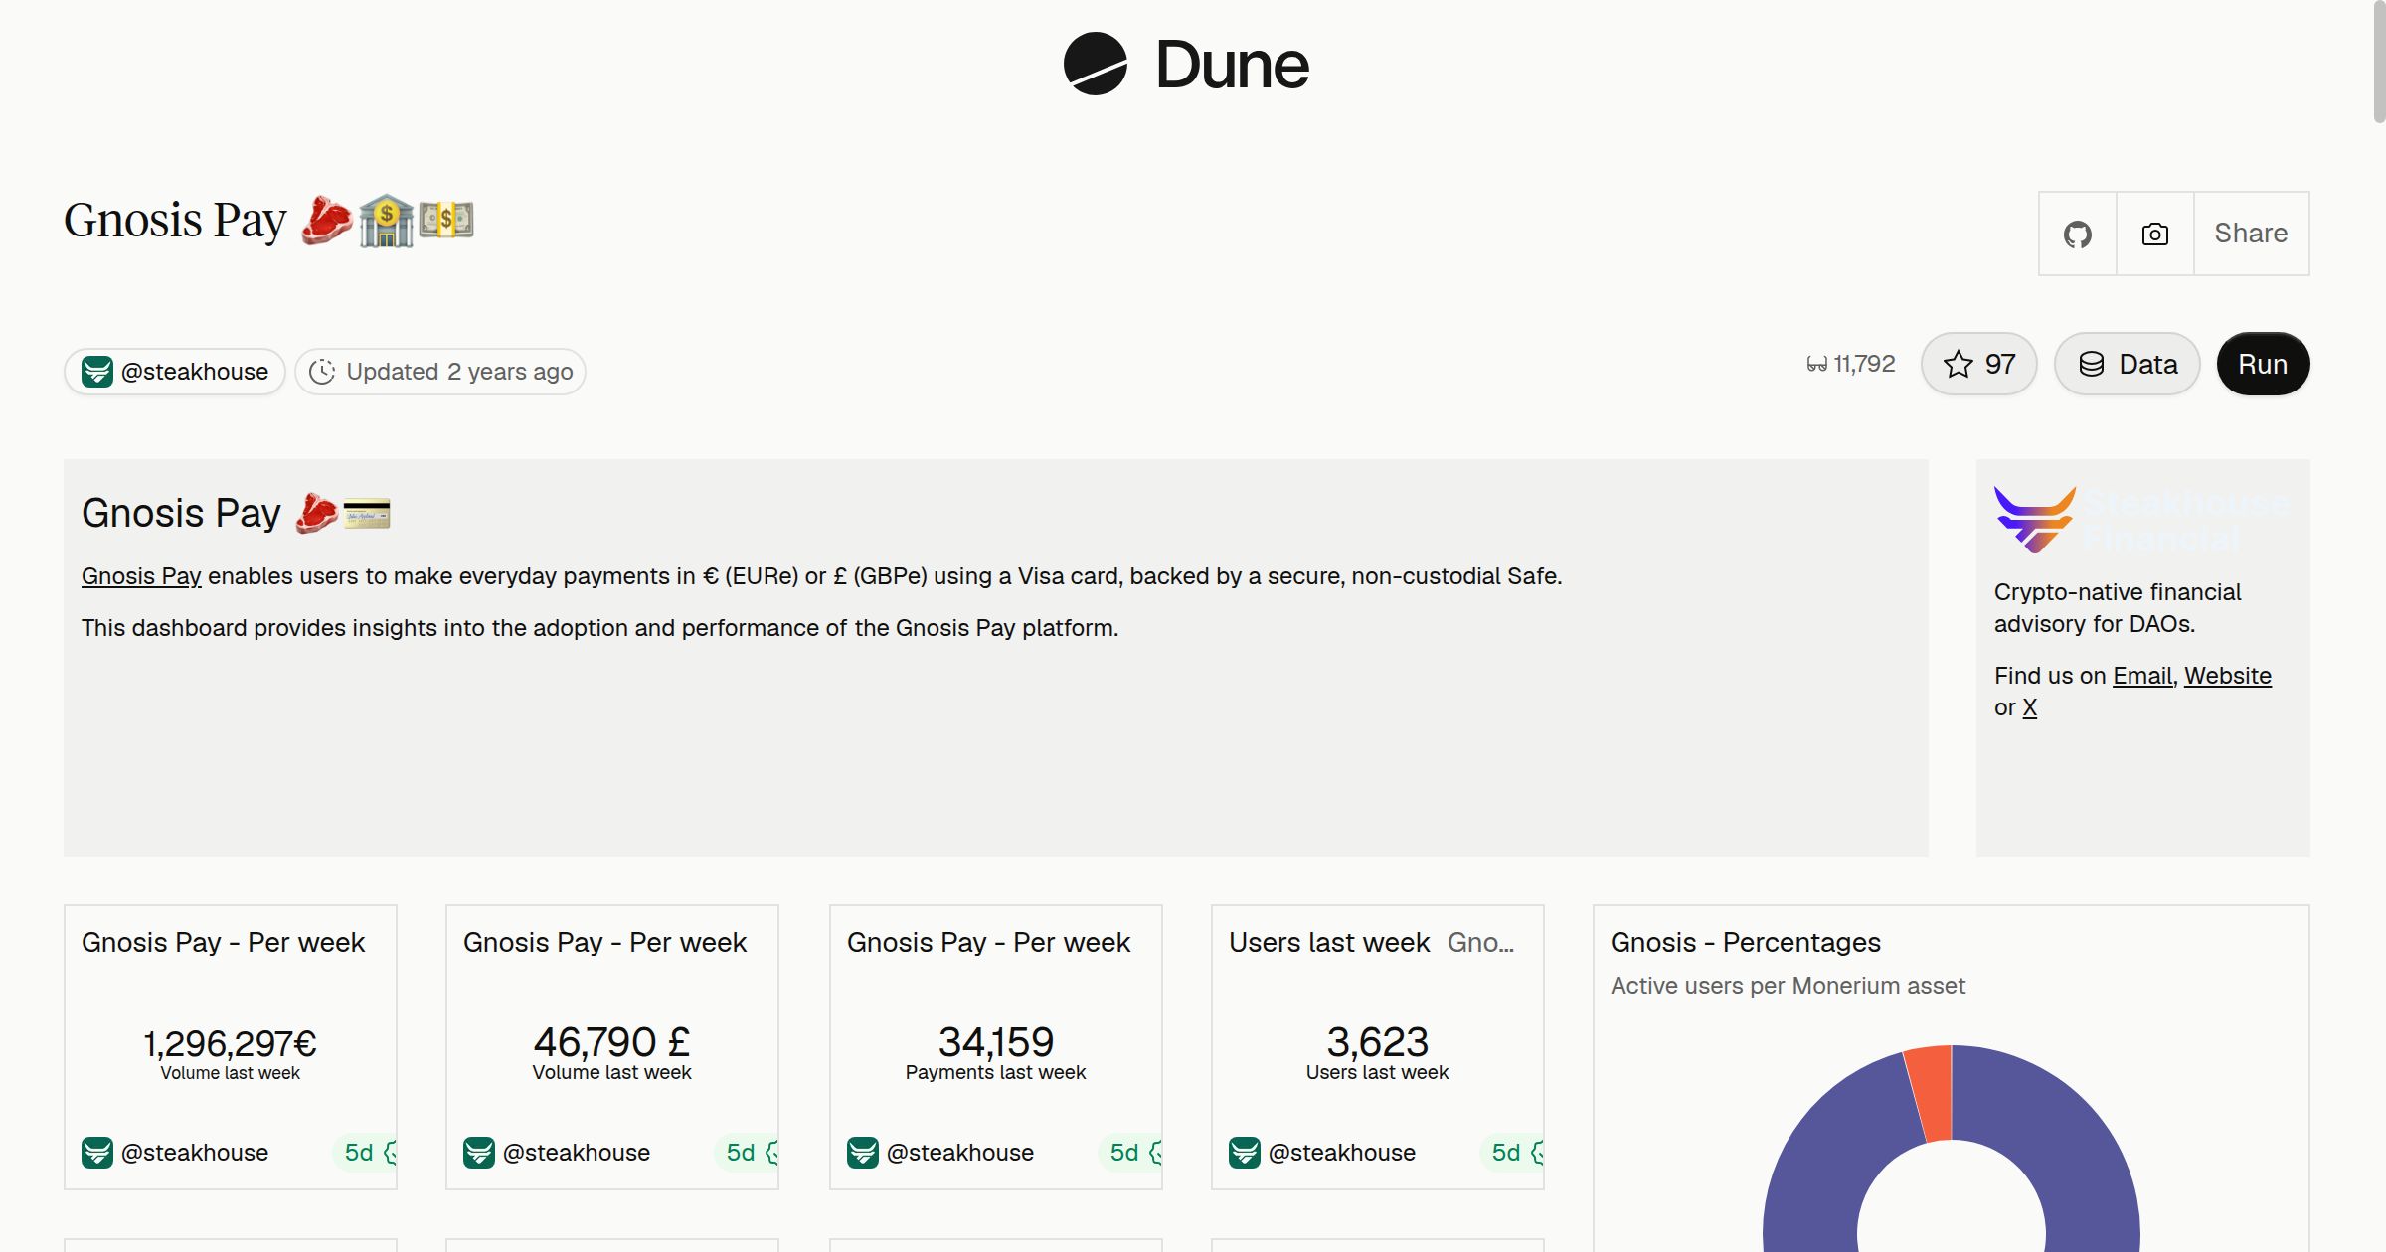Click the 5d refresh badge on £ volume card
Image resolution: width=2386 pixels, height=1252 pixels.
pos(748,1153)
